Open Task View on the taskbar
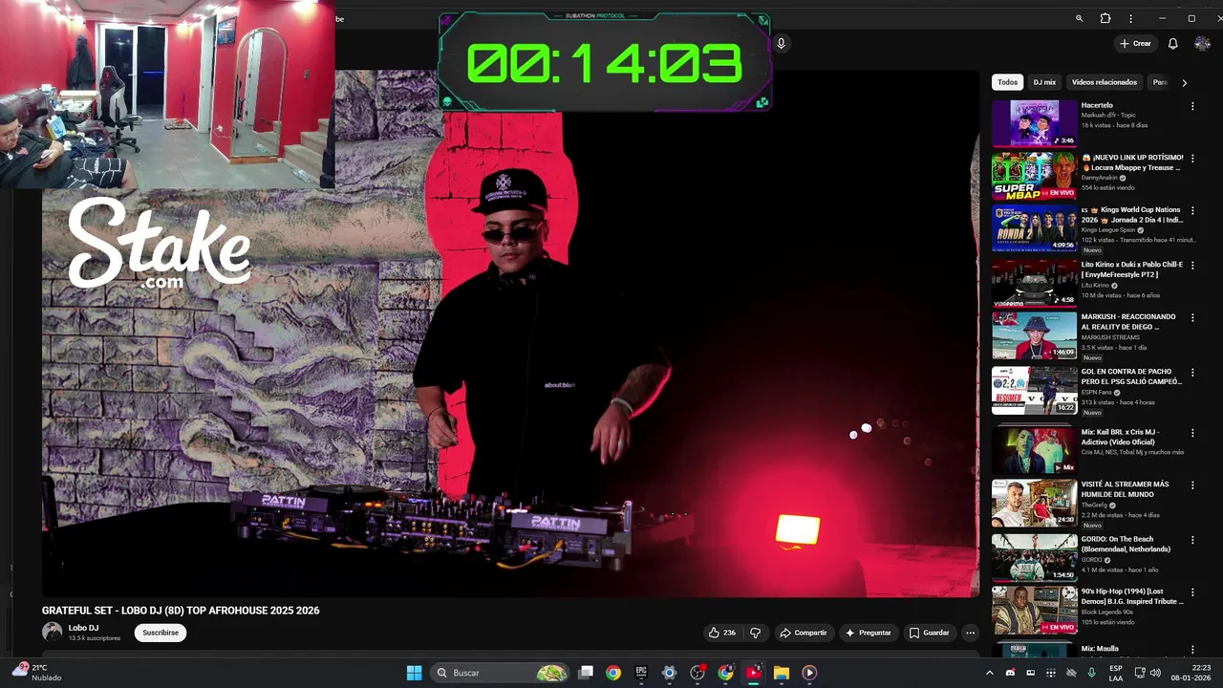Image resolution: width=1223 pixels, height=688 pixels. [586, 673]
